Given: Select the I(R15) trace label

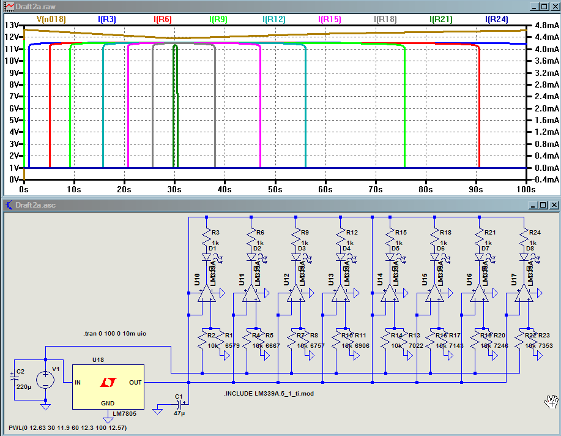Looking at the screenshot, I should click(x=330, y=20).
